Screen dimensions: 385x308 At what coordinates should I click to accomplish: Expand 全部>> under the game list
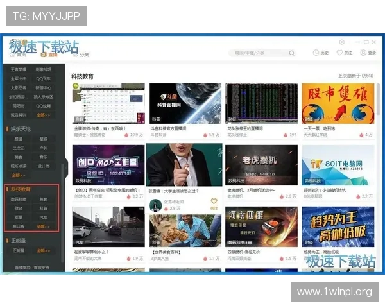click(x=43, y=115)
